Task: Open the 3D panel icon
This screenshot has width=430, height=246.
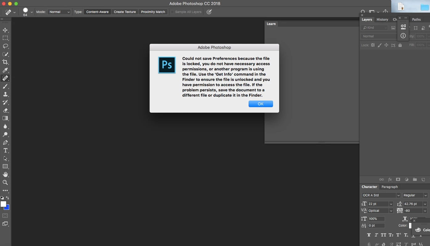Action: [x=403, y=27]
